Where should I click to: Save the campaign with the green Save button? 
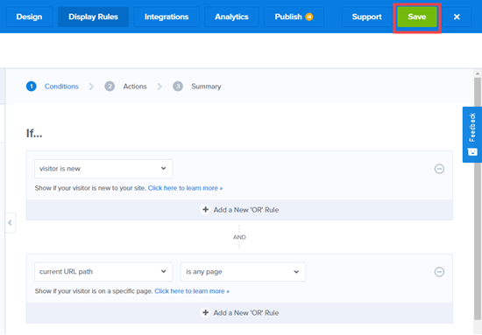point(417,17)
